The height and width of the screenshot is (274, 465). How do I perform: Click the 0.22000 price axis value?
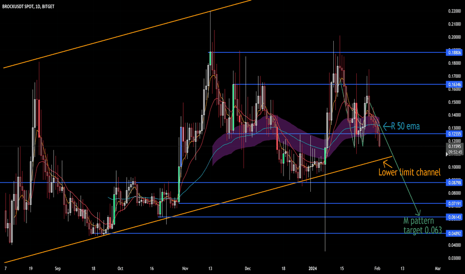(x=455, y=11)
